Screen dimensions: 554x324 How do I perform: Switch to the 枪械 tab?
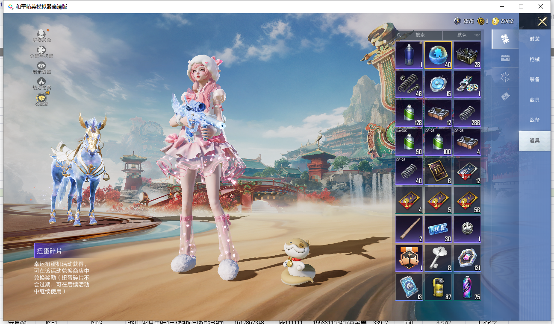pos(534,59)
